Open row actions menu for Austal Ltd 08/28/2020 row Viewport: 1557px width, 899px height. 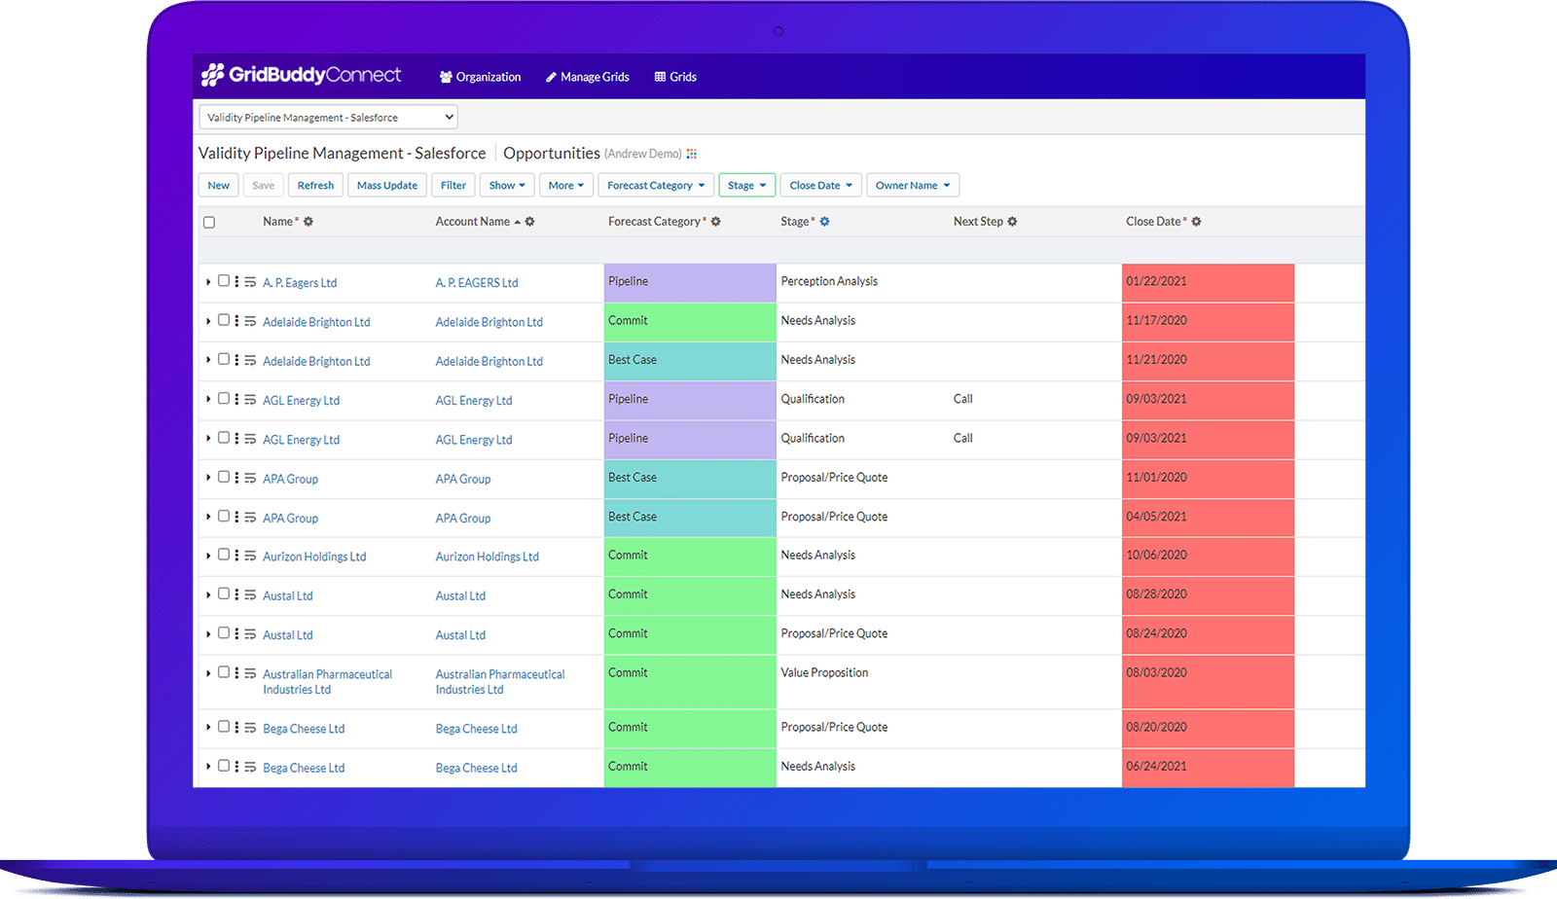point(236,594)
